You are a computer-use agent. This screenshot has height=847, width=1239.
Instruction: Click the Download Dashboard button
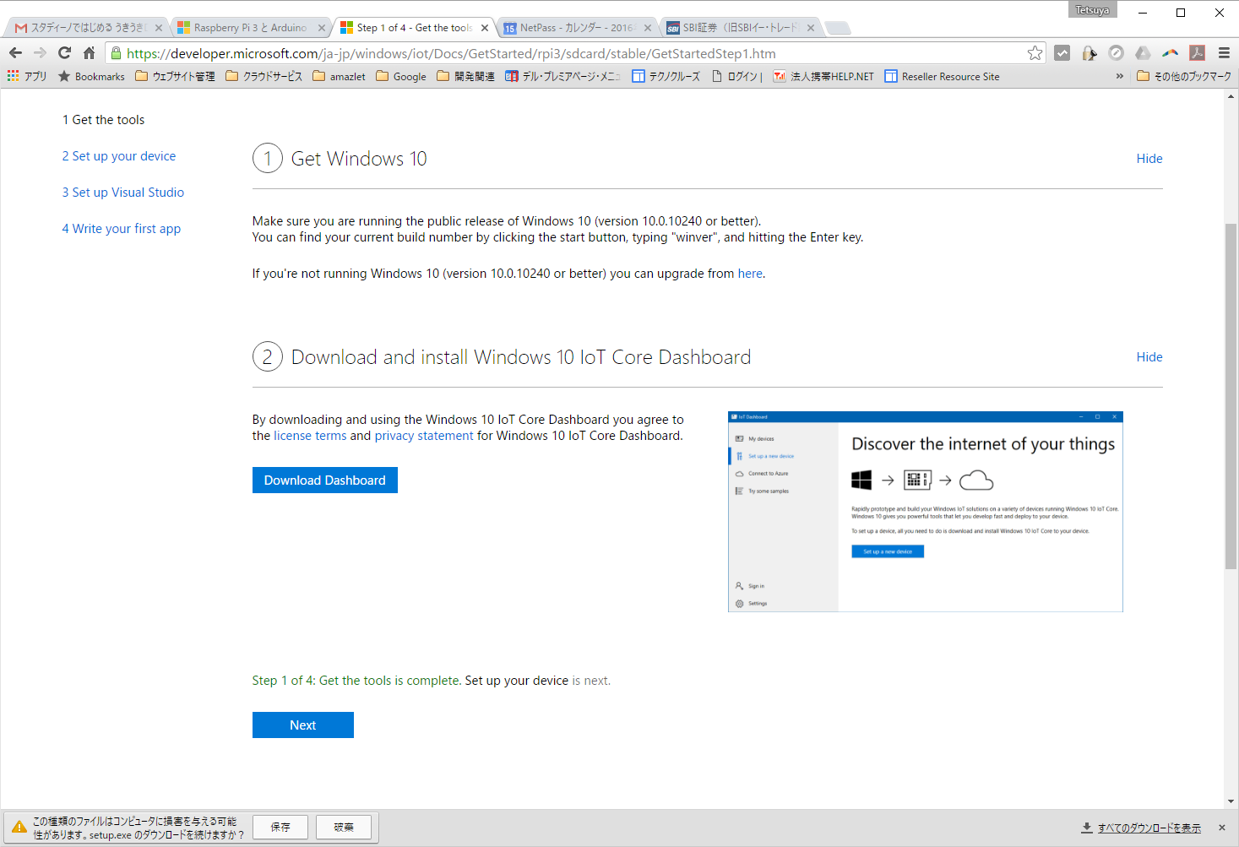point(324,481)
